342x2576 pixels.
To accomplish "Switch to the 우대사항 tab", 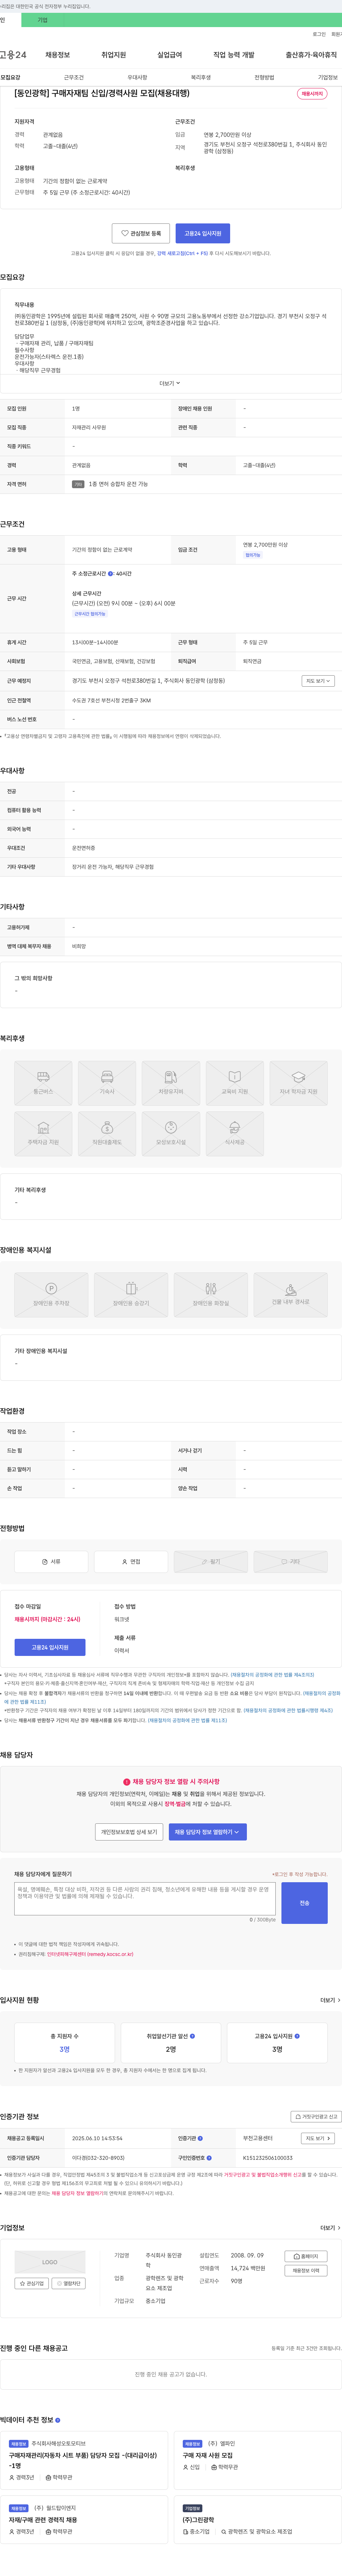I will tap(137, 77).
